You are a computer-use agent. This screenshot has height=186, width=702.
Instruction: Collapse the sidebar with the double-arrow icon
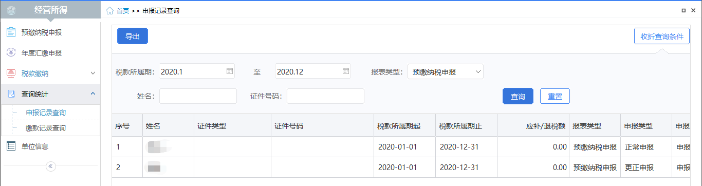tap(51, 166)
